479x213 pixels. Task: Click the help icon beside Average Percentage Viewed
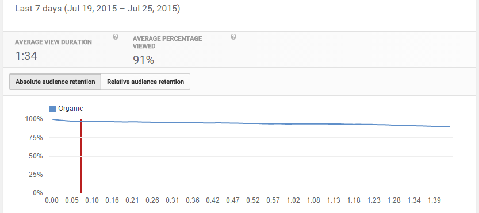click(233, 37)
